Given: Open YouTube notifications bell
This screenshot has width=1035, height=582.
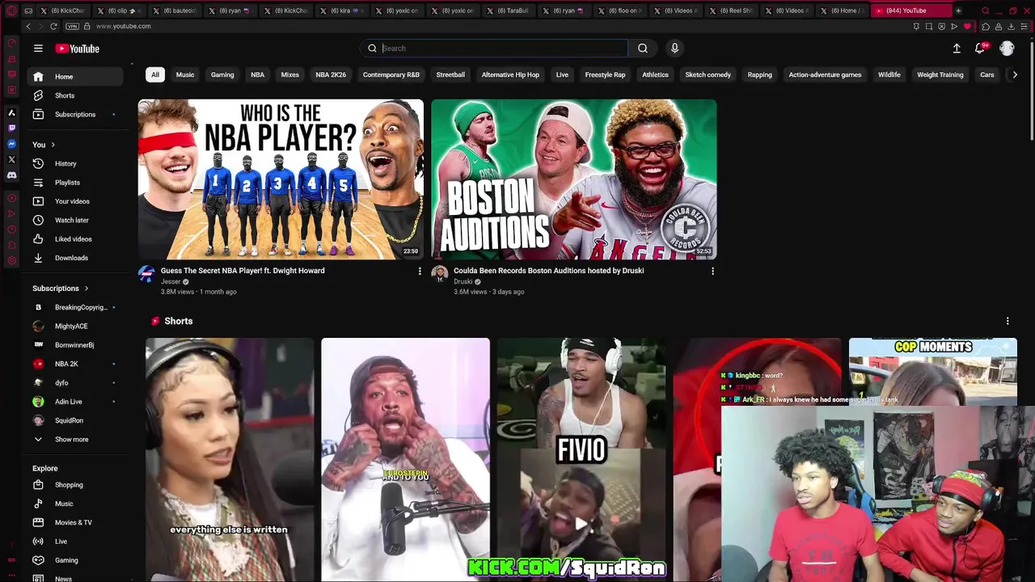Looking at the screenshot, I should [x=980, y=48].
